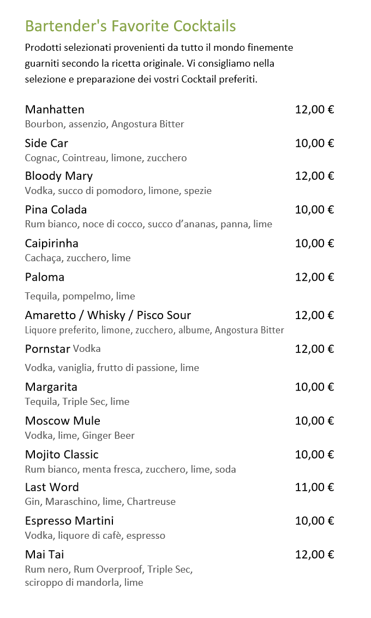371x618 pixels.
Task: Click the Side Car cocktail title
Action: 46,143
